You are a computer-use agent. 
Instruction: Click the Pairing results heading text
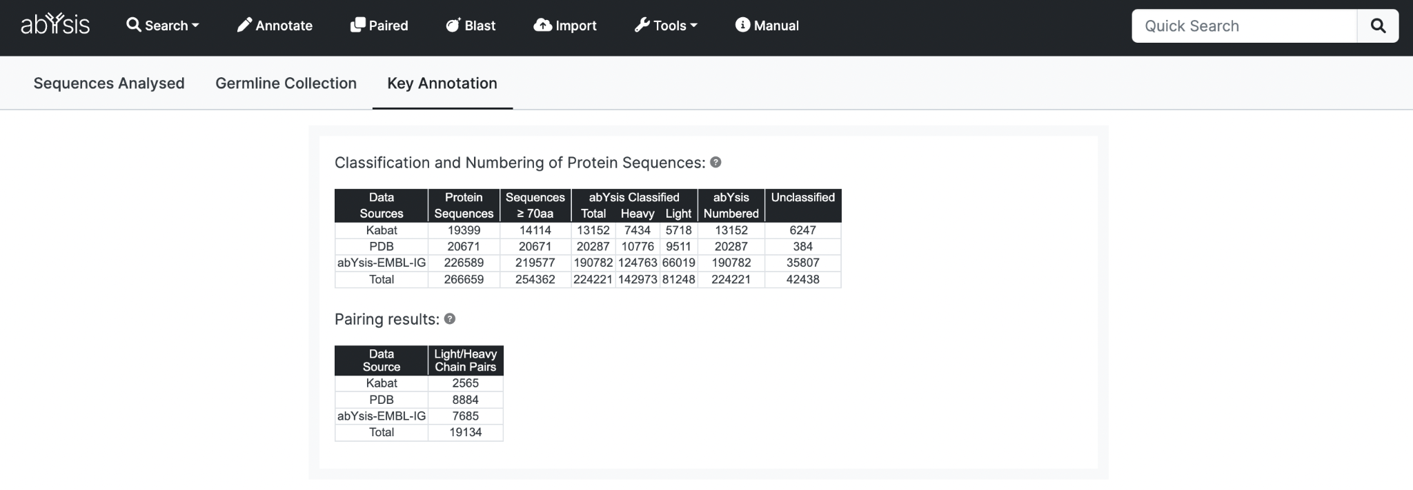click(x=387, y=319)
